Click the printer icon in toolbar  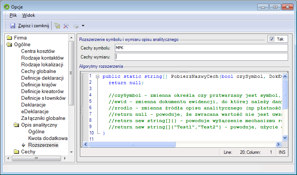point(76,26)
